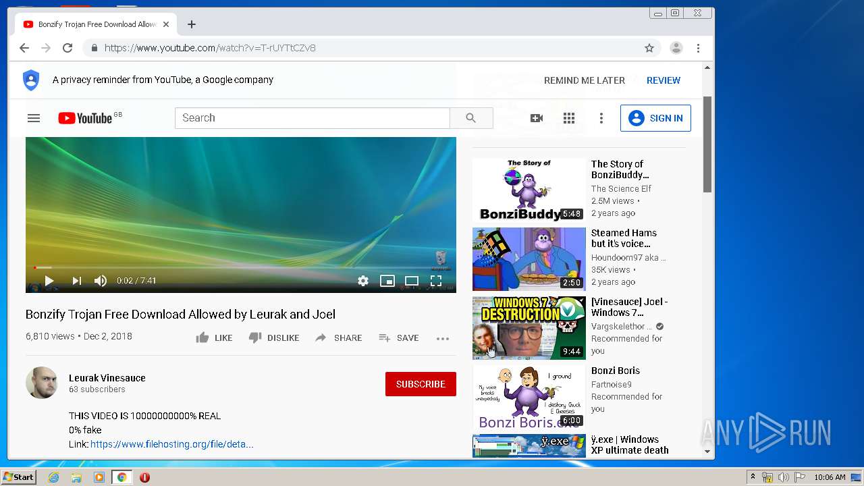The image size is (864, 486).
Task: Click the Chrome taskbar button
Action: [122, 477]
